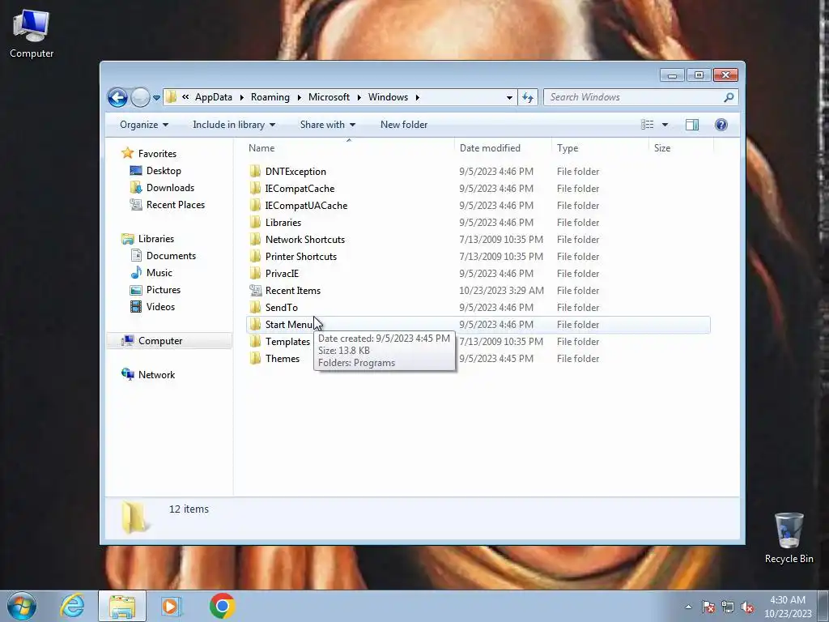829x622 pixels.
Task: Select Roaming in the address breadcrumb
Action: tap(270, 97)
